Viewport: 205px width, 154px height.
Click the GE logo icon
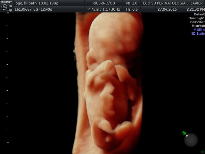tap(4, 7)
